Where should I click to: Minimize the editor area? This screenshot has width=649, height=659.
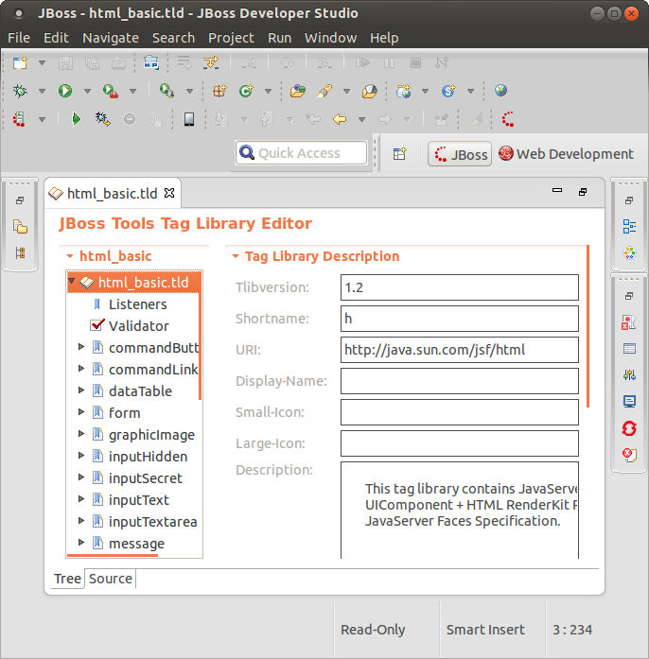click(557, 190)
